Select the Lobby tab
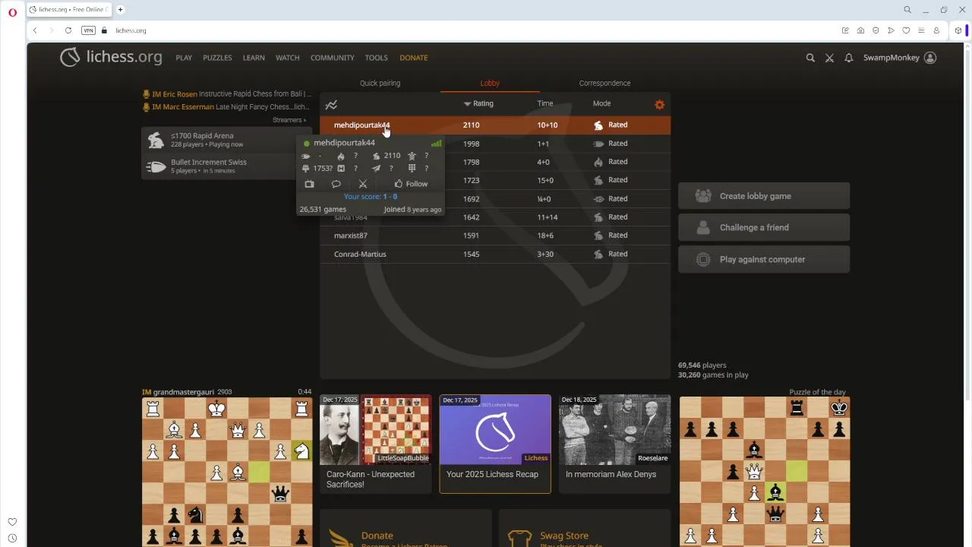This screenshot has width=972, height=547. pyautogui.click(x=490, y=83)
